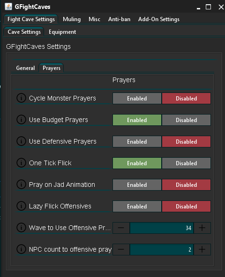Click info icon for Cycle Monster Prayers
The height and width of the screenshot is (277, 225).
pos(21,98)
